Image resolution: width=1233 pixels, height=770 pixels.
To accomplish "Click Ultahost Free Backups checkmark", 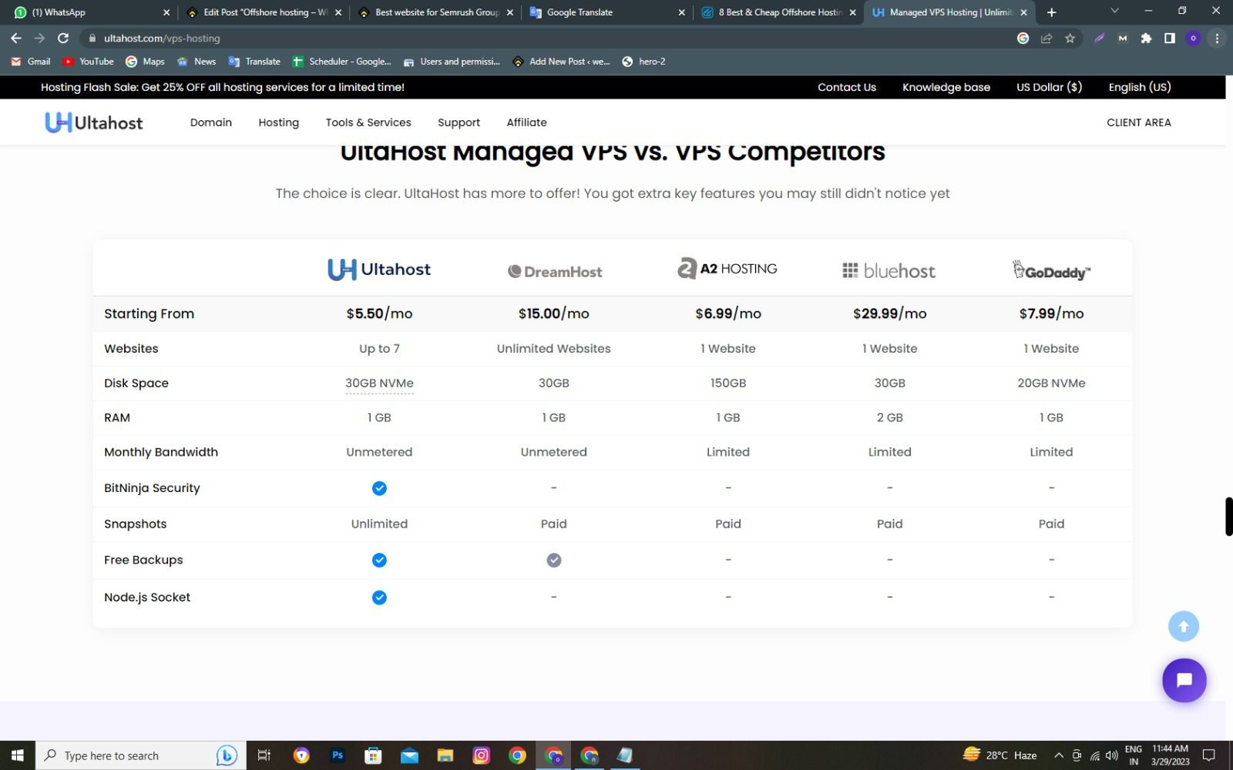I will 379,561.
